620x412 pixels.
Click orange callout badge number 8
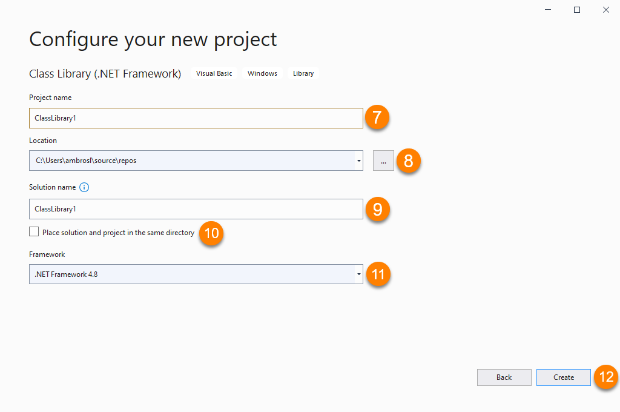(x=409, y=161)
